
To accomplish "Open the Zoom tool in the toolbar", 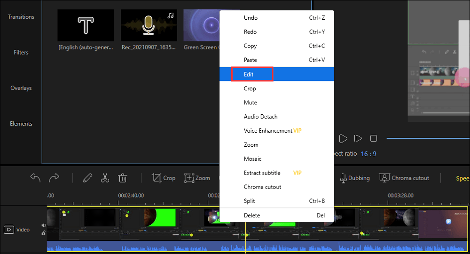I will pyautogui.click(x=197, y=178).
